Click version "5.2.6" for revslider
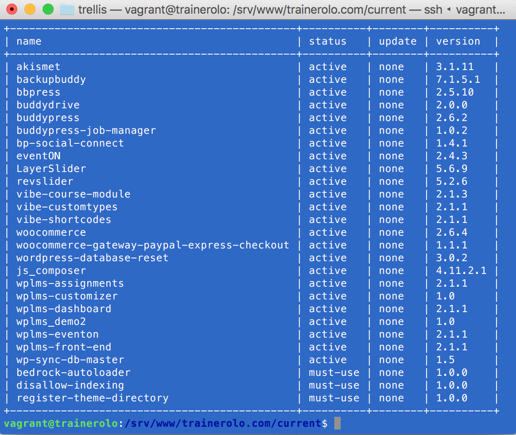This screenshot has width=516, height=435. [x=452, y=181]
